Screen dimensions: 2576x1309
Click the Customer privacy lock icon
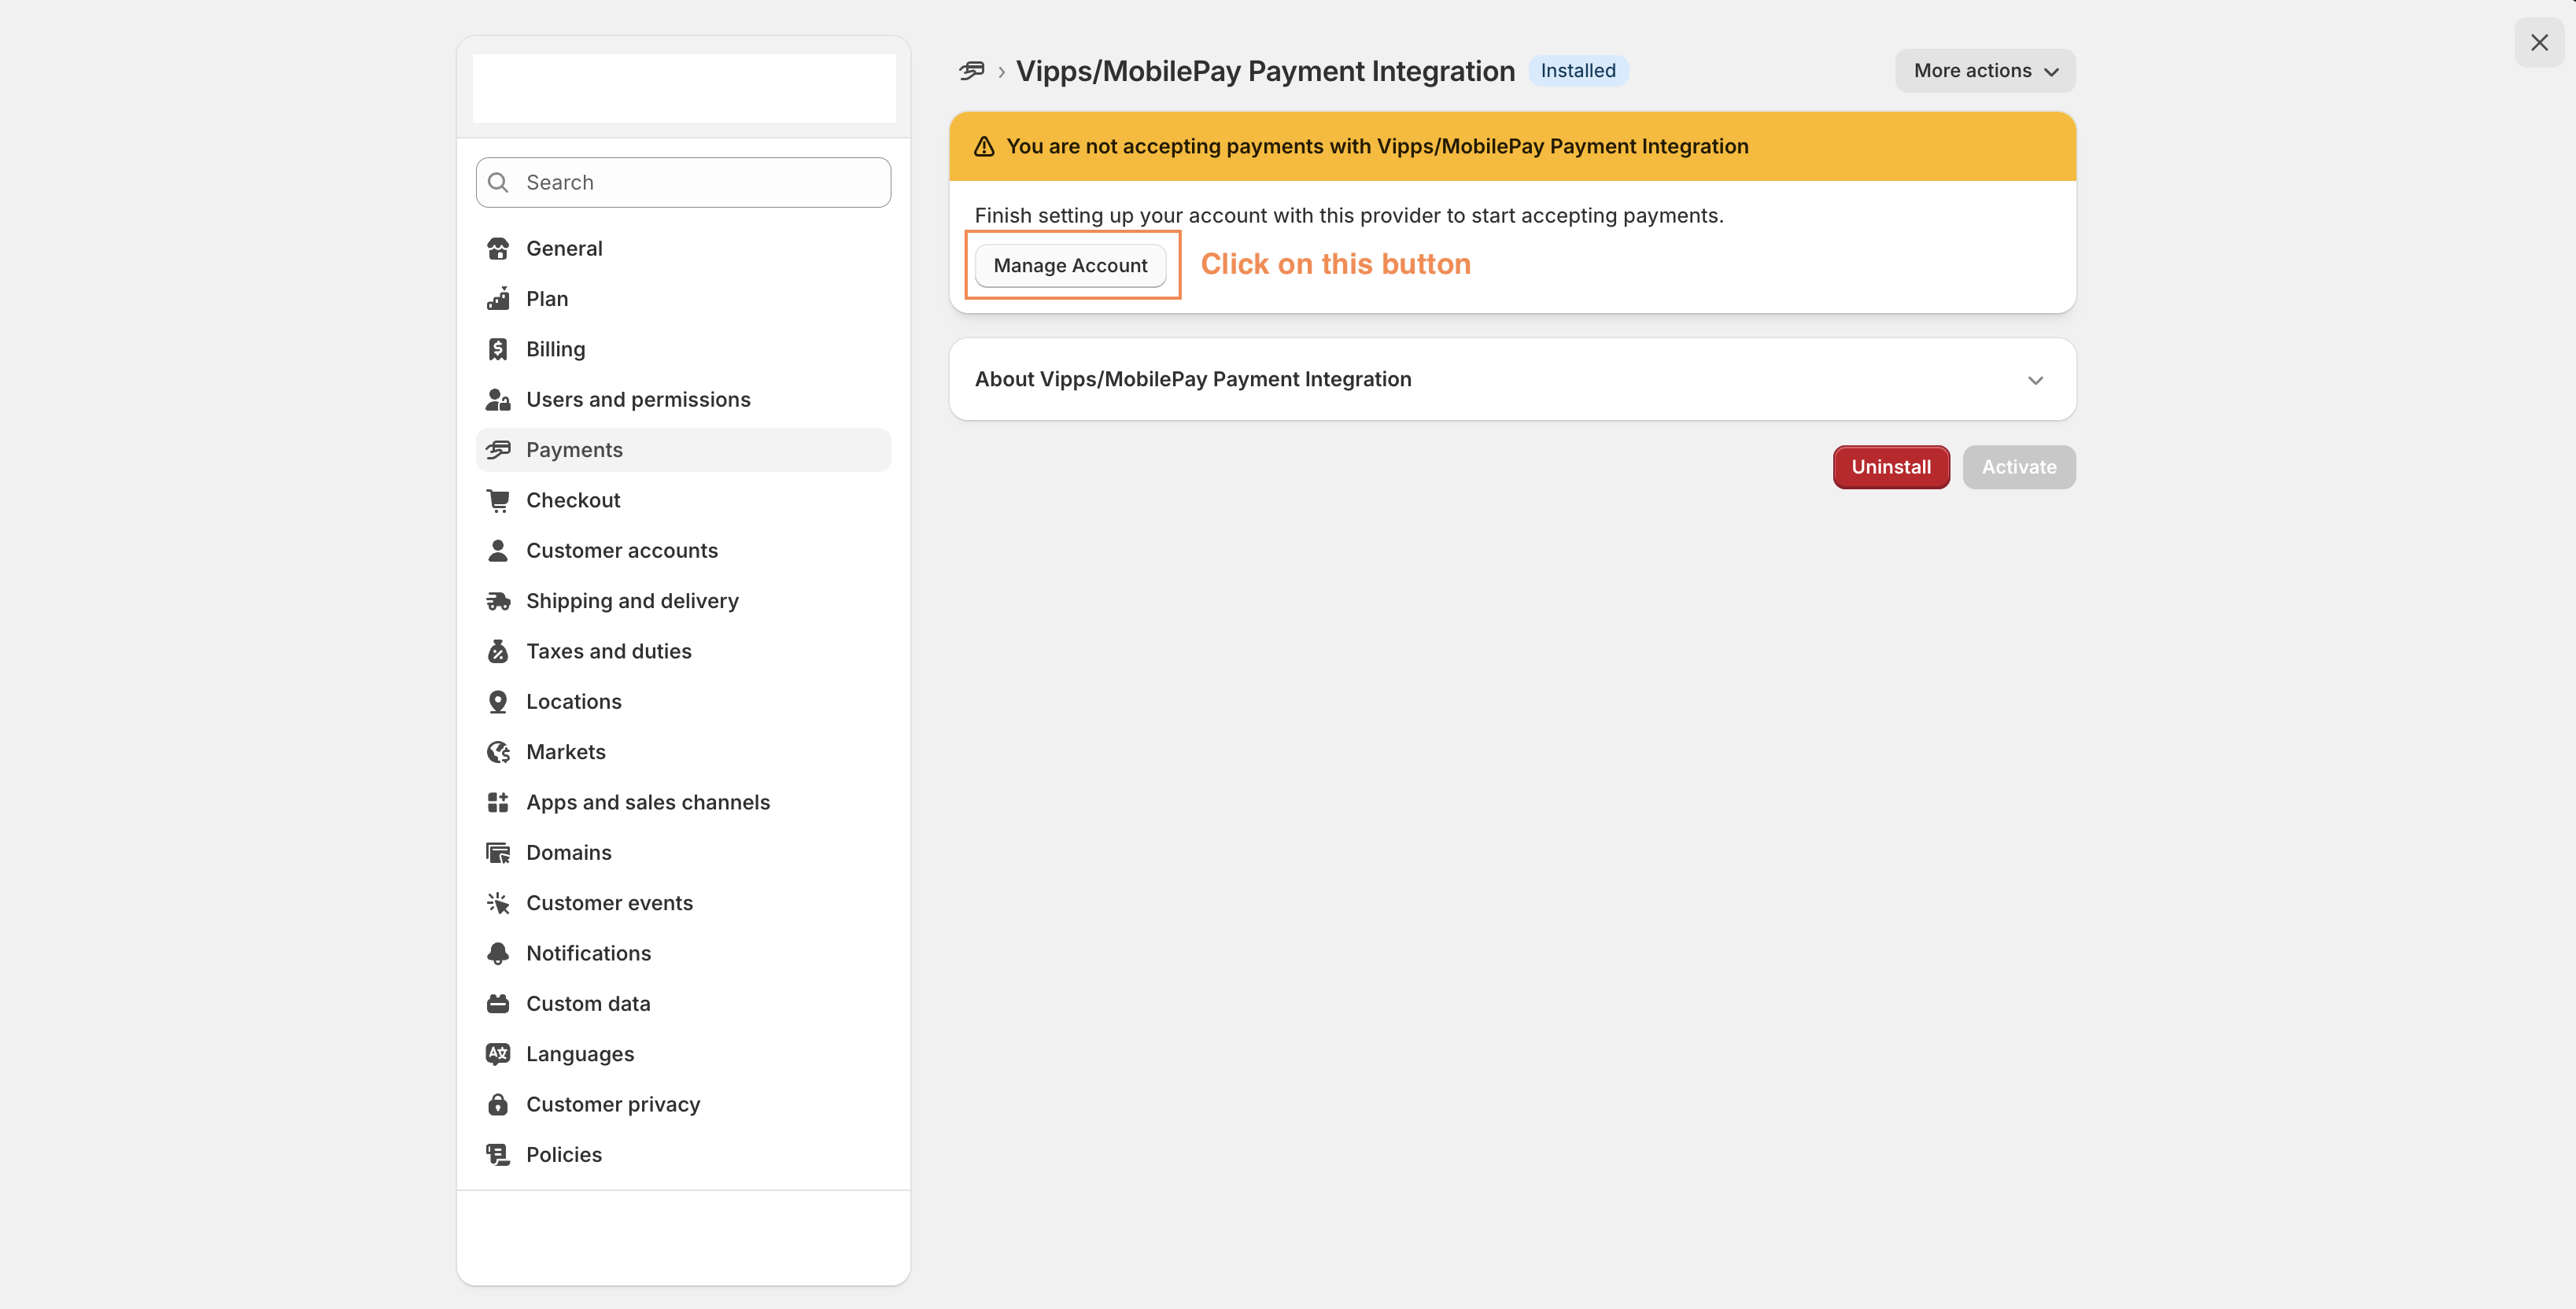click(498, 1104)
